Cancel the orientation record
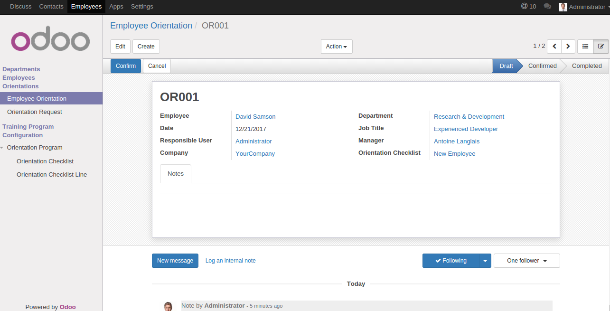This screenshot has height=311, width=610. (x=157, y=66)
